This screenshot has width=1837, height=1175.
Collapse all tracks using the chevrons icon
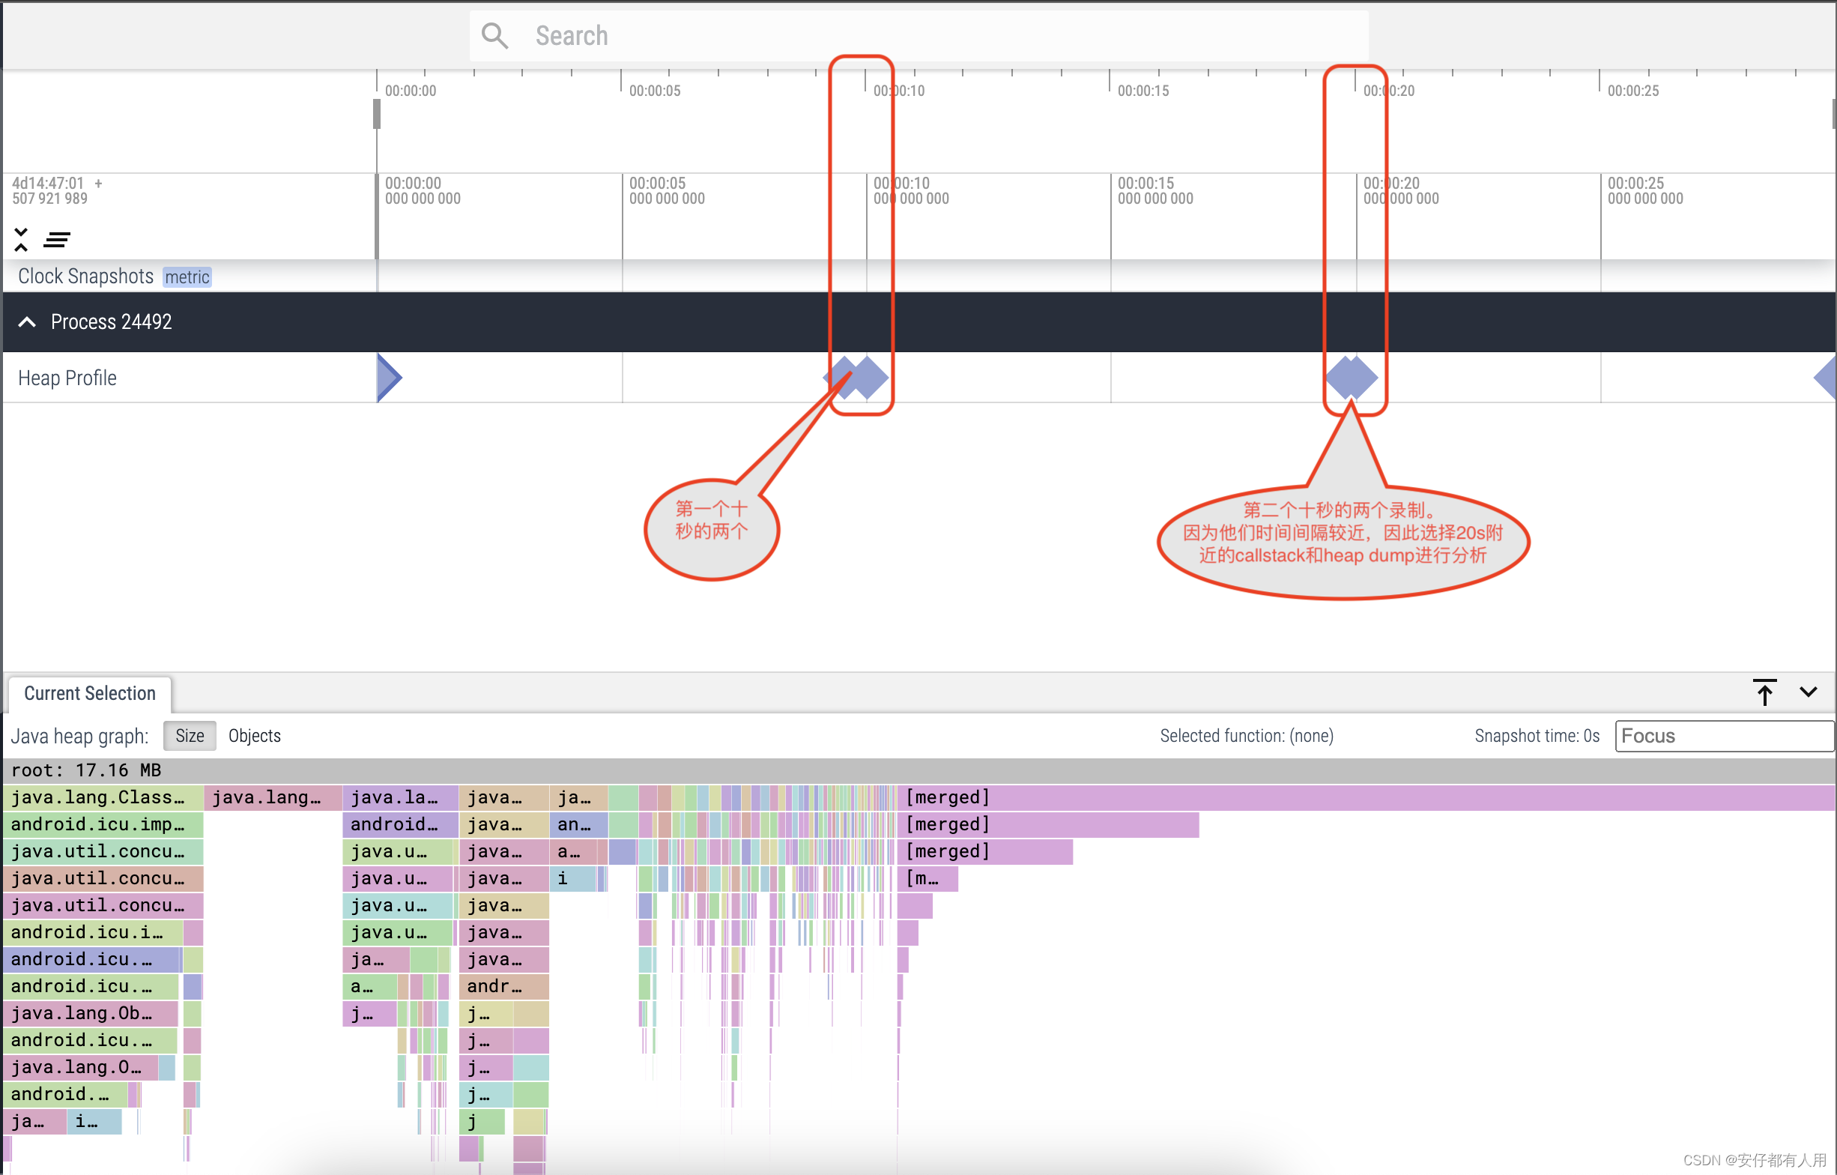(x=22, y=240)
